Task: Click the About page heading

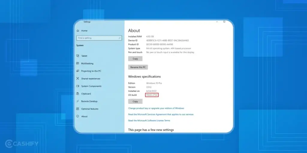Action: 134,31
